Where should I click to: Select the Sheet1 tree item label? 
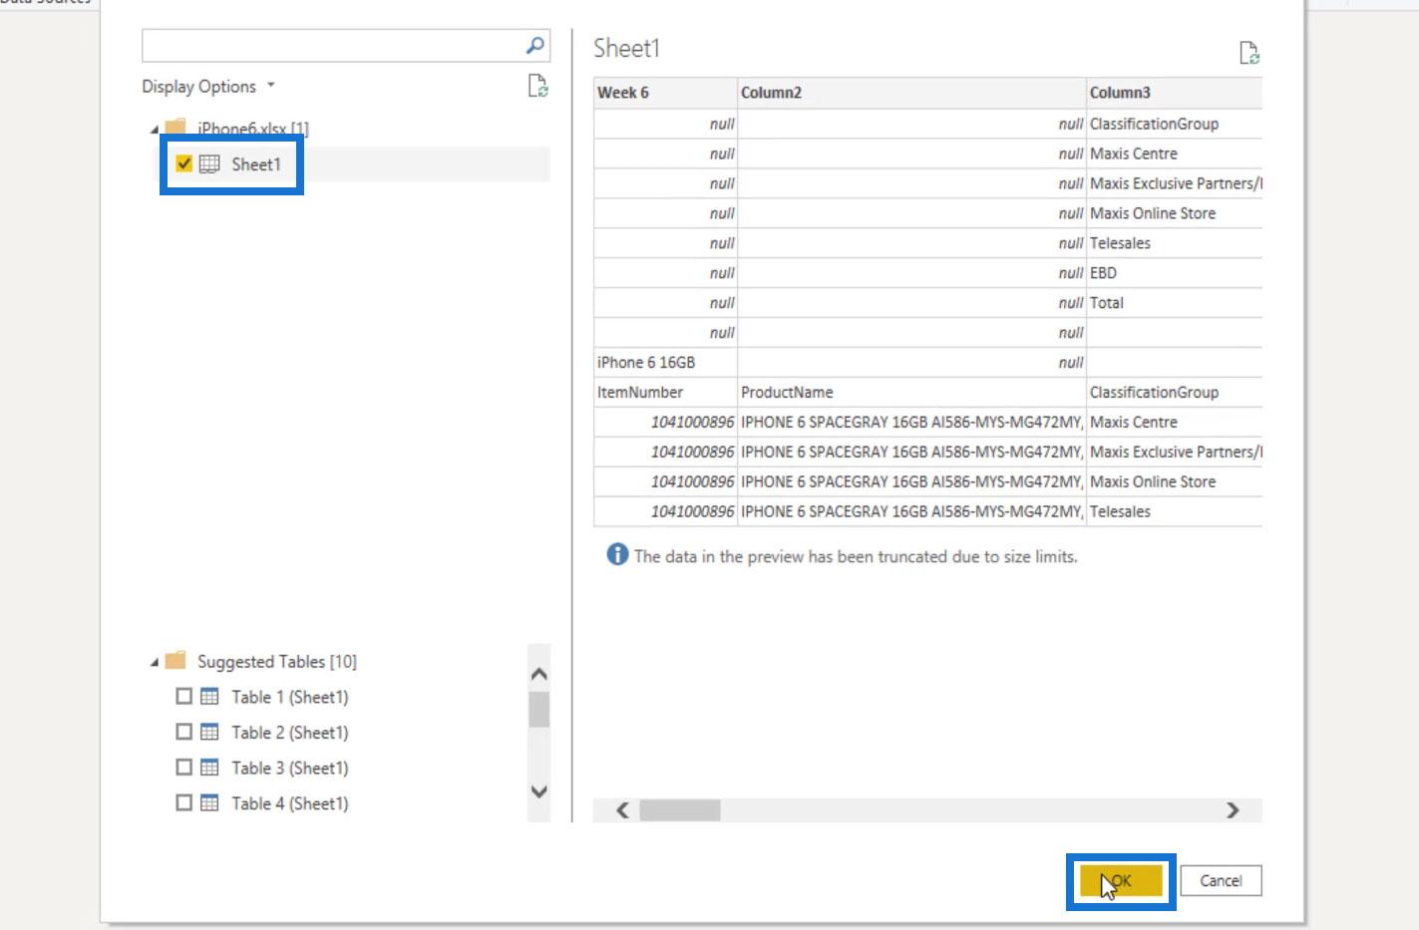tap(256, 164)
